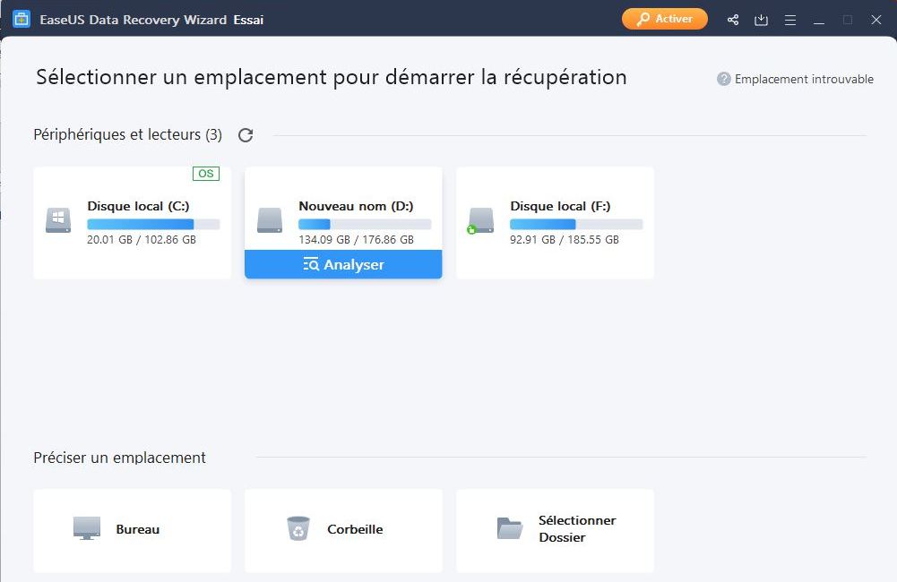Click the Nouveau nom (D:) drive label
The height and width of the screenshot is (582, 897).
click(x=356, y=206)
